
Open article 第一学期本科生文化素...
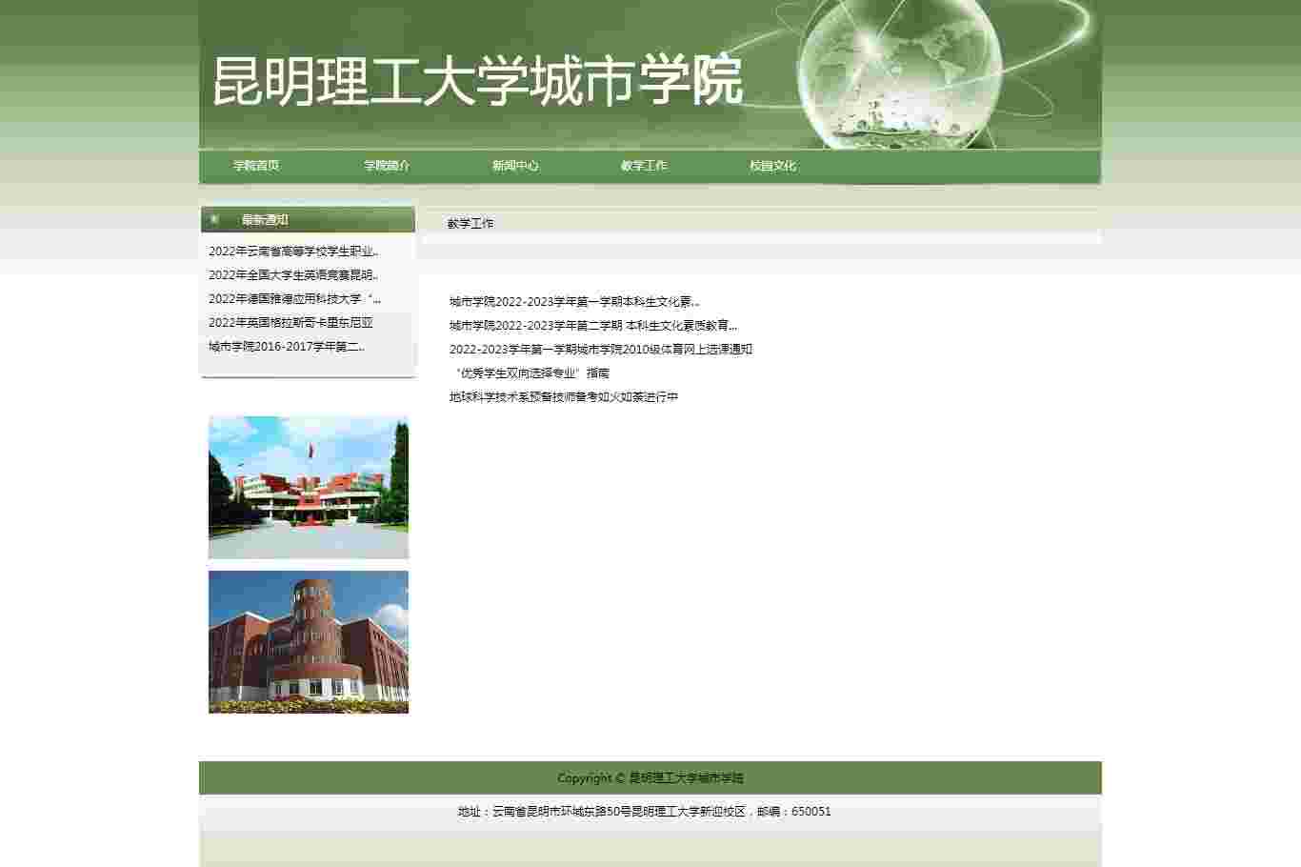[574, 302]
